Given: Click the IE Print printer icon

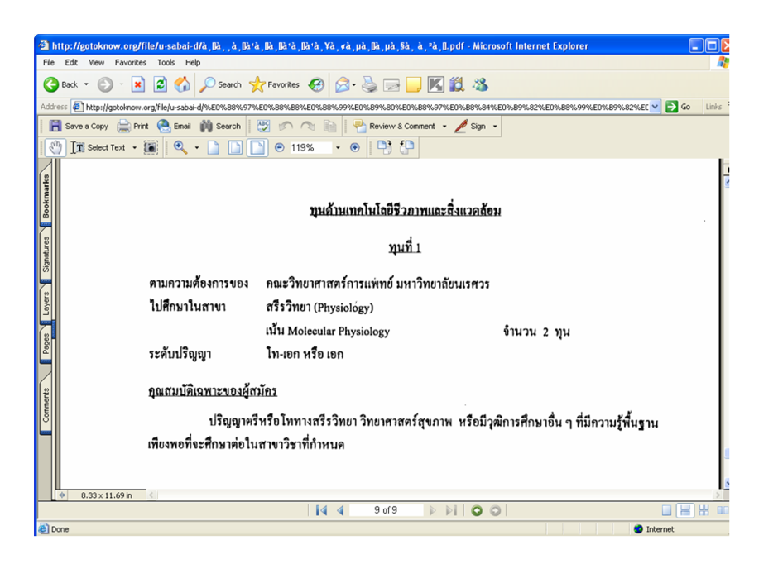Looking at the screenshot, I should [x=369, y=85].
